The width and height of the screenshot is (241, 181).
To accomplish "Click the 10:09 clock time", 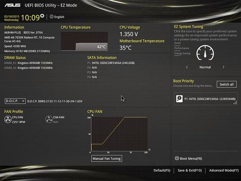I will coord(30,18).
